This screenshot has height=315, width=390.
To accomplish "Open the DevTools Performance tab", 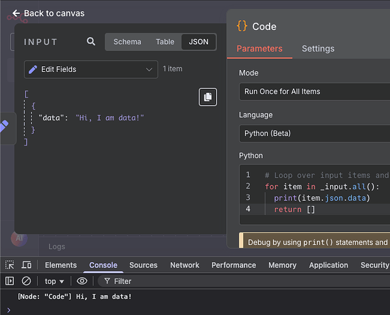I will (234, 265).
